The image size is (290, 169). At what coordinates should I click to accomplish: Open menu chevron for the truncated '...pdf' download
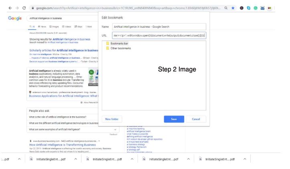pyautogui.click(x=19, y=159)
